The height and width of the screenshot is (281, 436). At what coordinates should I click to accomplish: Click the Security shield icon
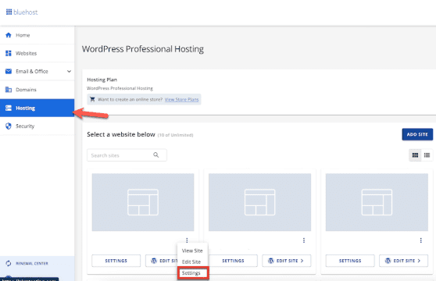click(x=9, y=126)
